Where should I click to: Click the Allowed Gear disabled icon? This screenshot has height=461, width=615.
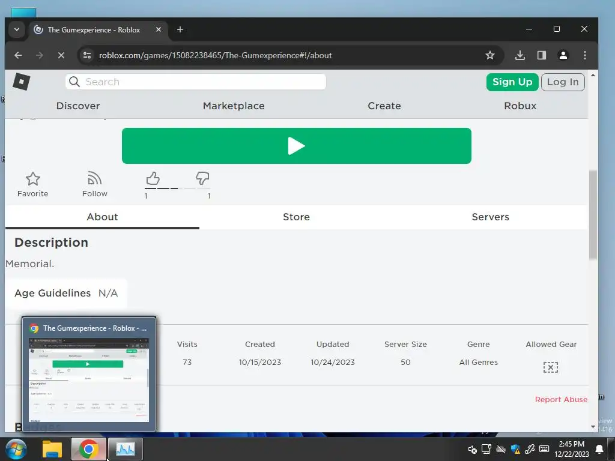tap(551, 367)
